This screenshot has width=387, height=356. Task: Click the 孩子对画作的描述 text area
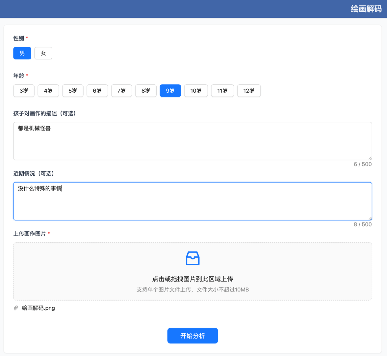(x=193, y=141)
